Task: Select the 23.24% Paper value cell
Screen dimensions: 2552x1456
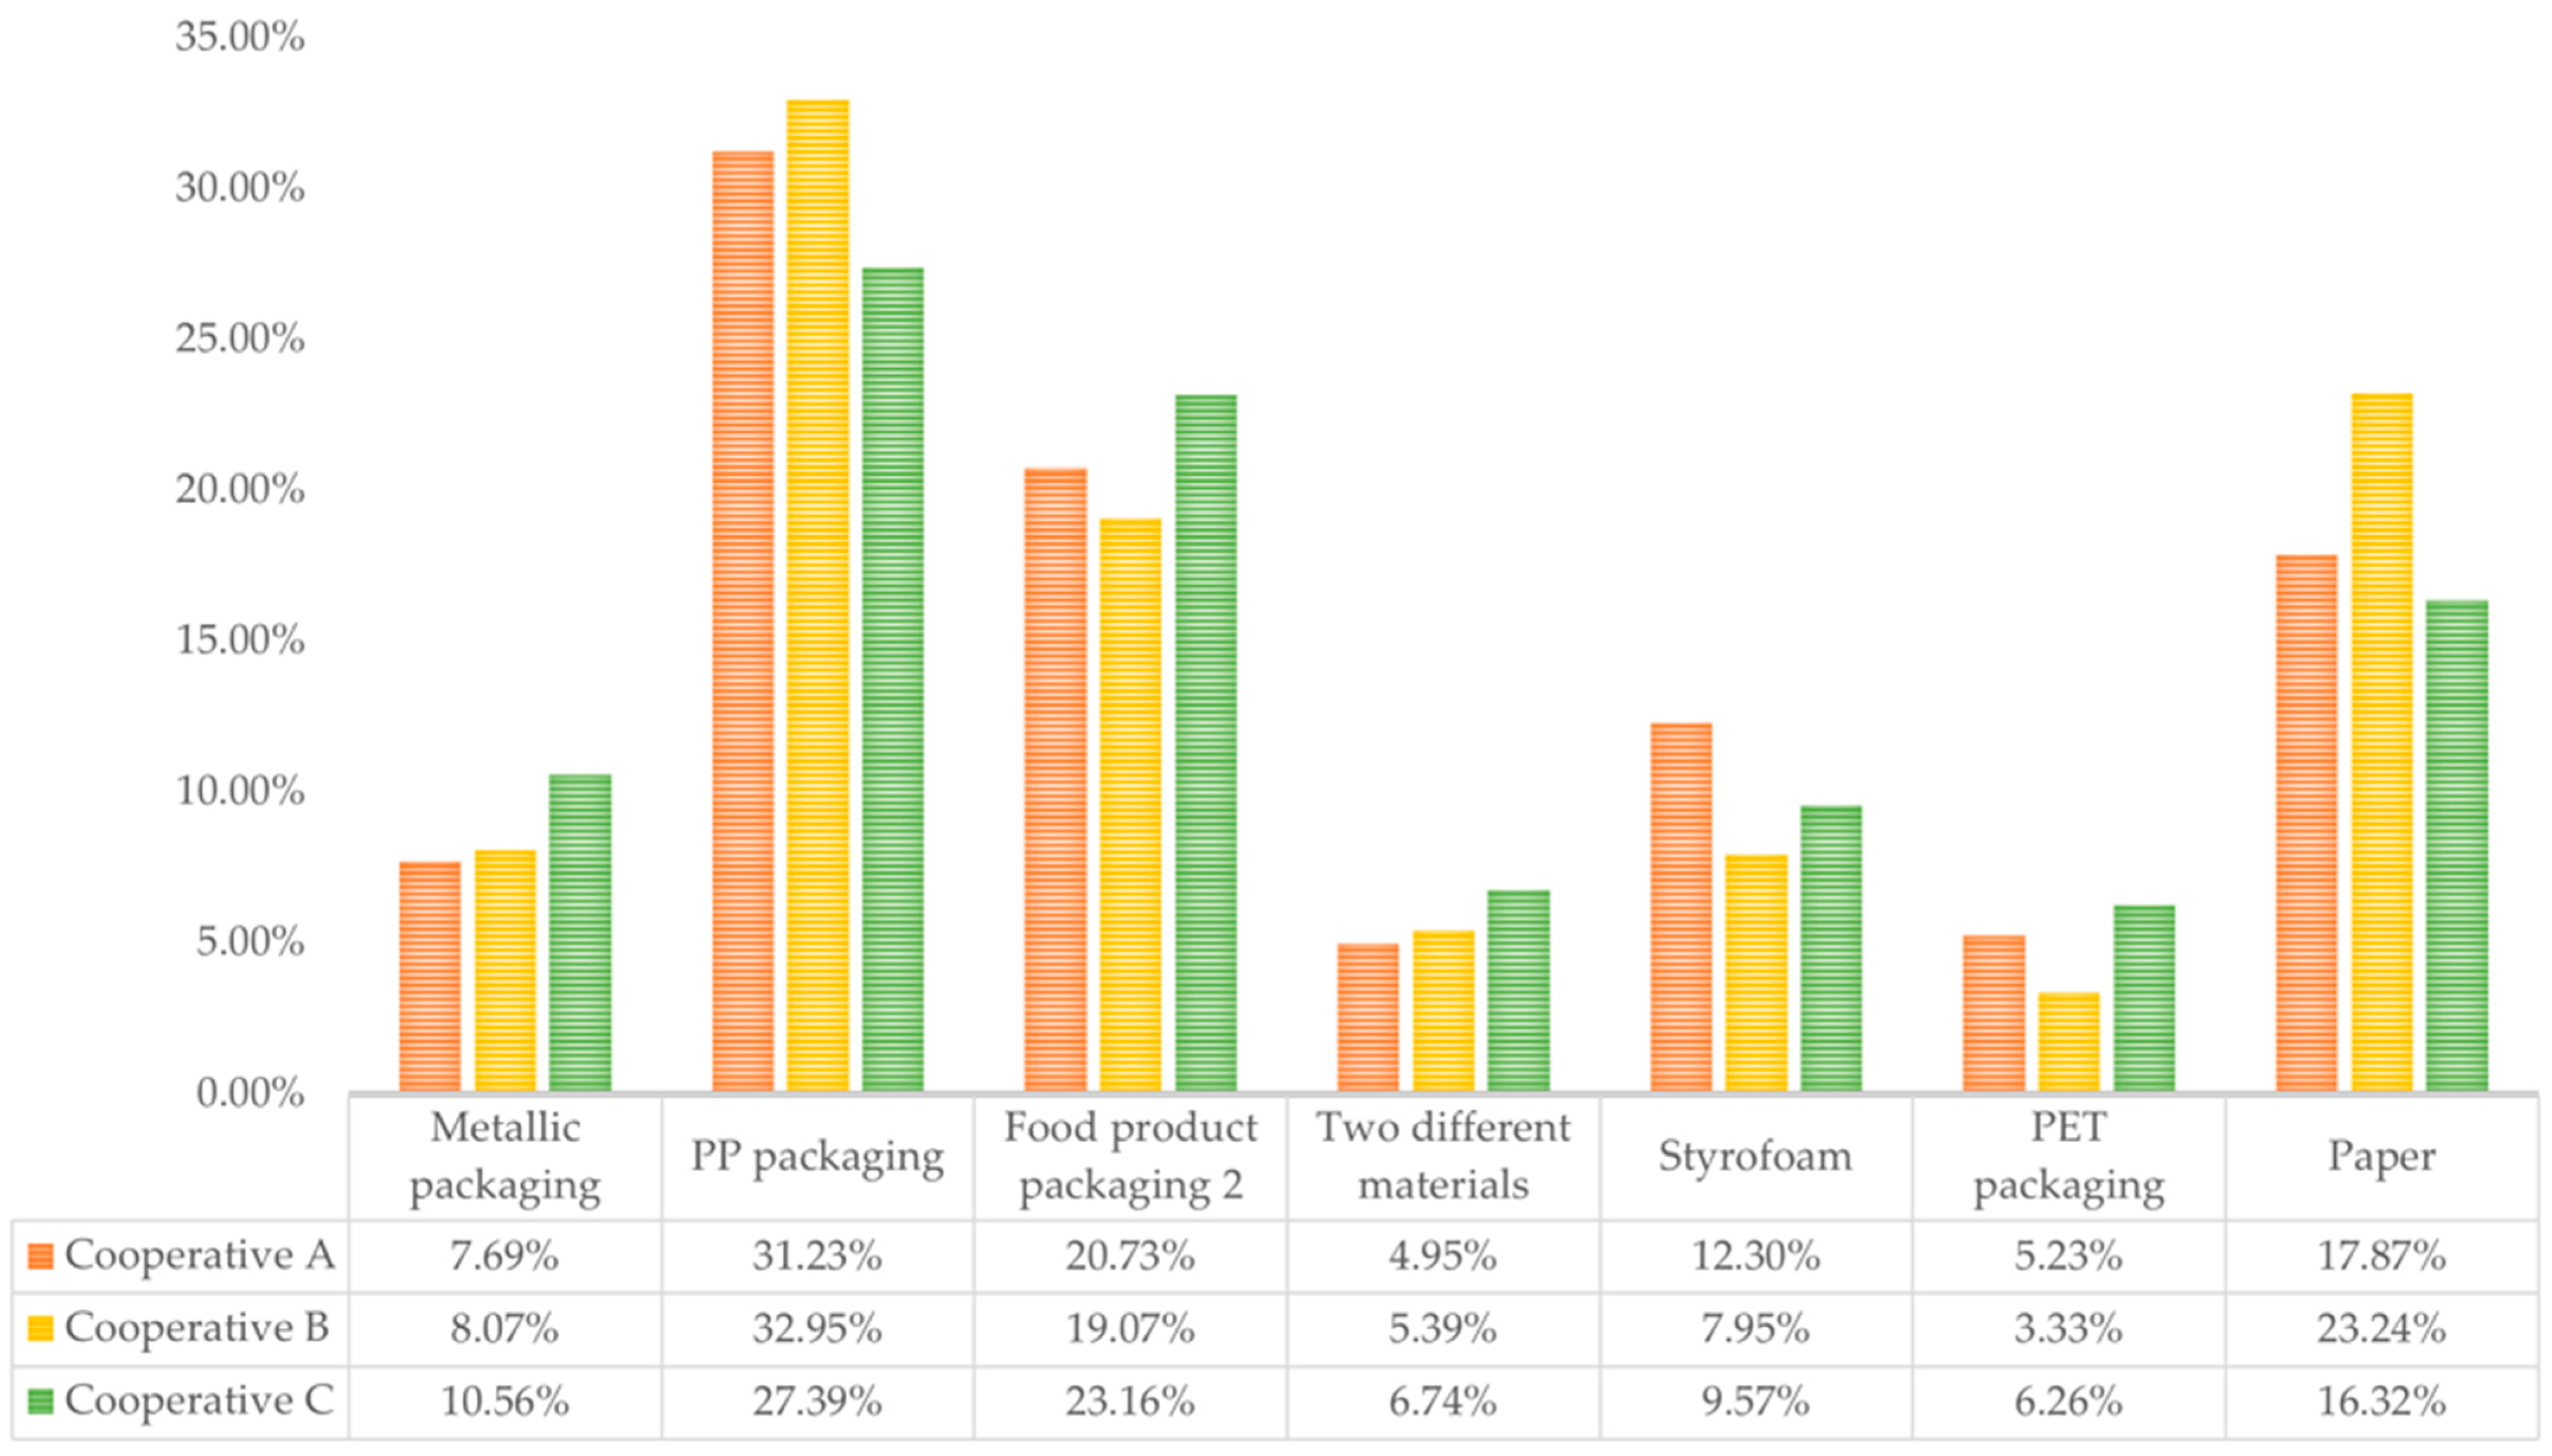Action: click(x=2381, y=1329)
